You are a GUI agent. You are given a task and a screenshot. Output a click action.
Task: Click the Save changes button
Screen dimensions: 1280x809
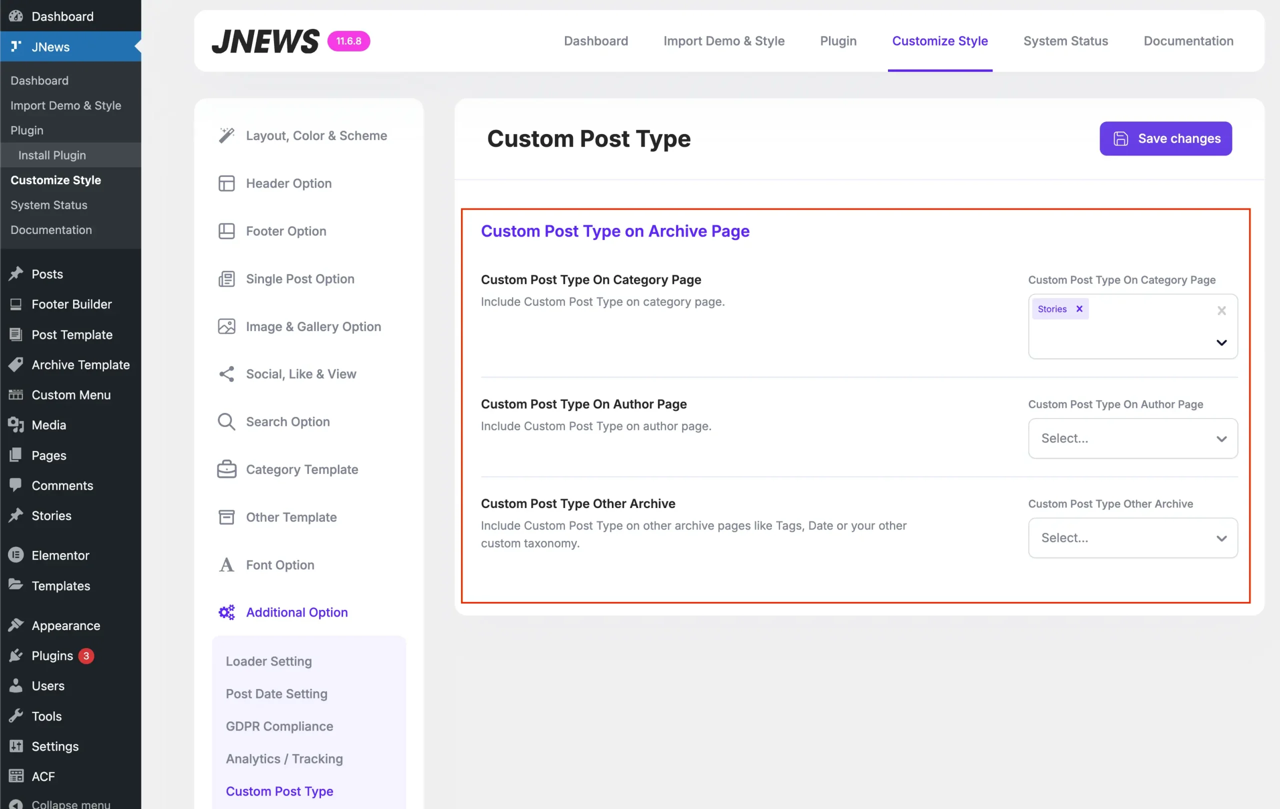[x=1165, y=138]
